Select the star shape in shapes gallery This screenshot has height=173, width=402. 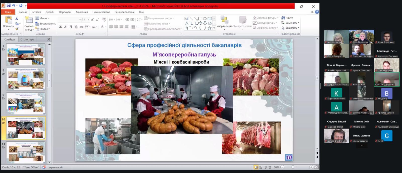(210, 28)
